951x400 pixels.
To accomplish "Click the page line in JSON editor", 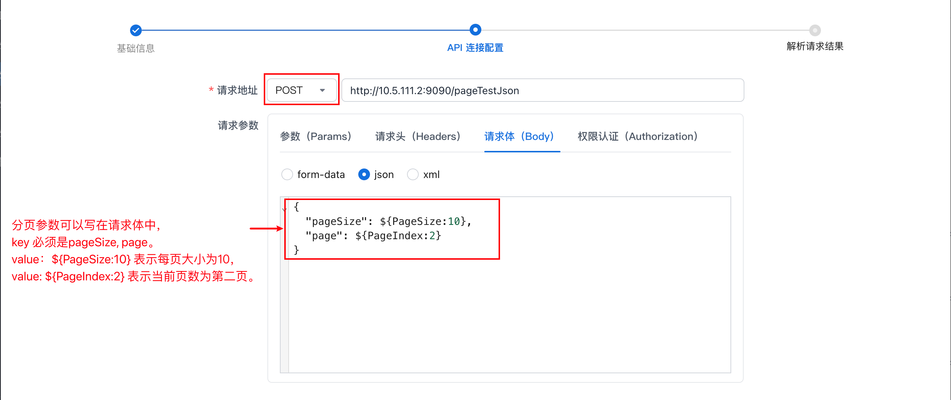I will click(x=373, y=236).
